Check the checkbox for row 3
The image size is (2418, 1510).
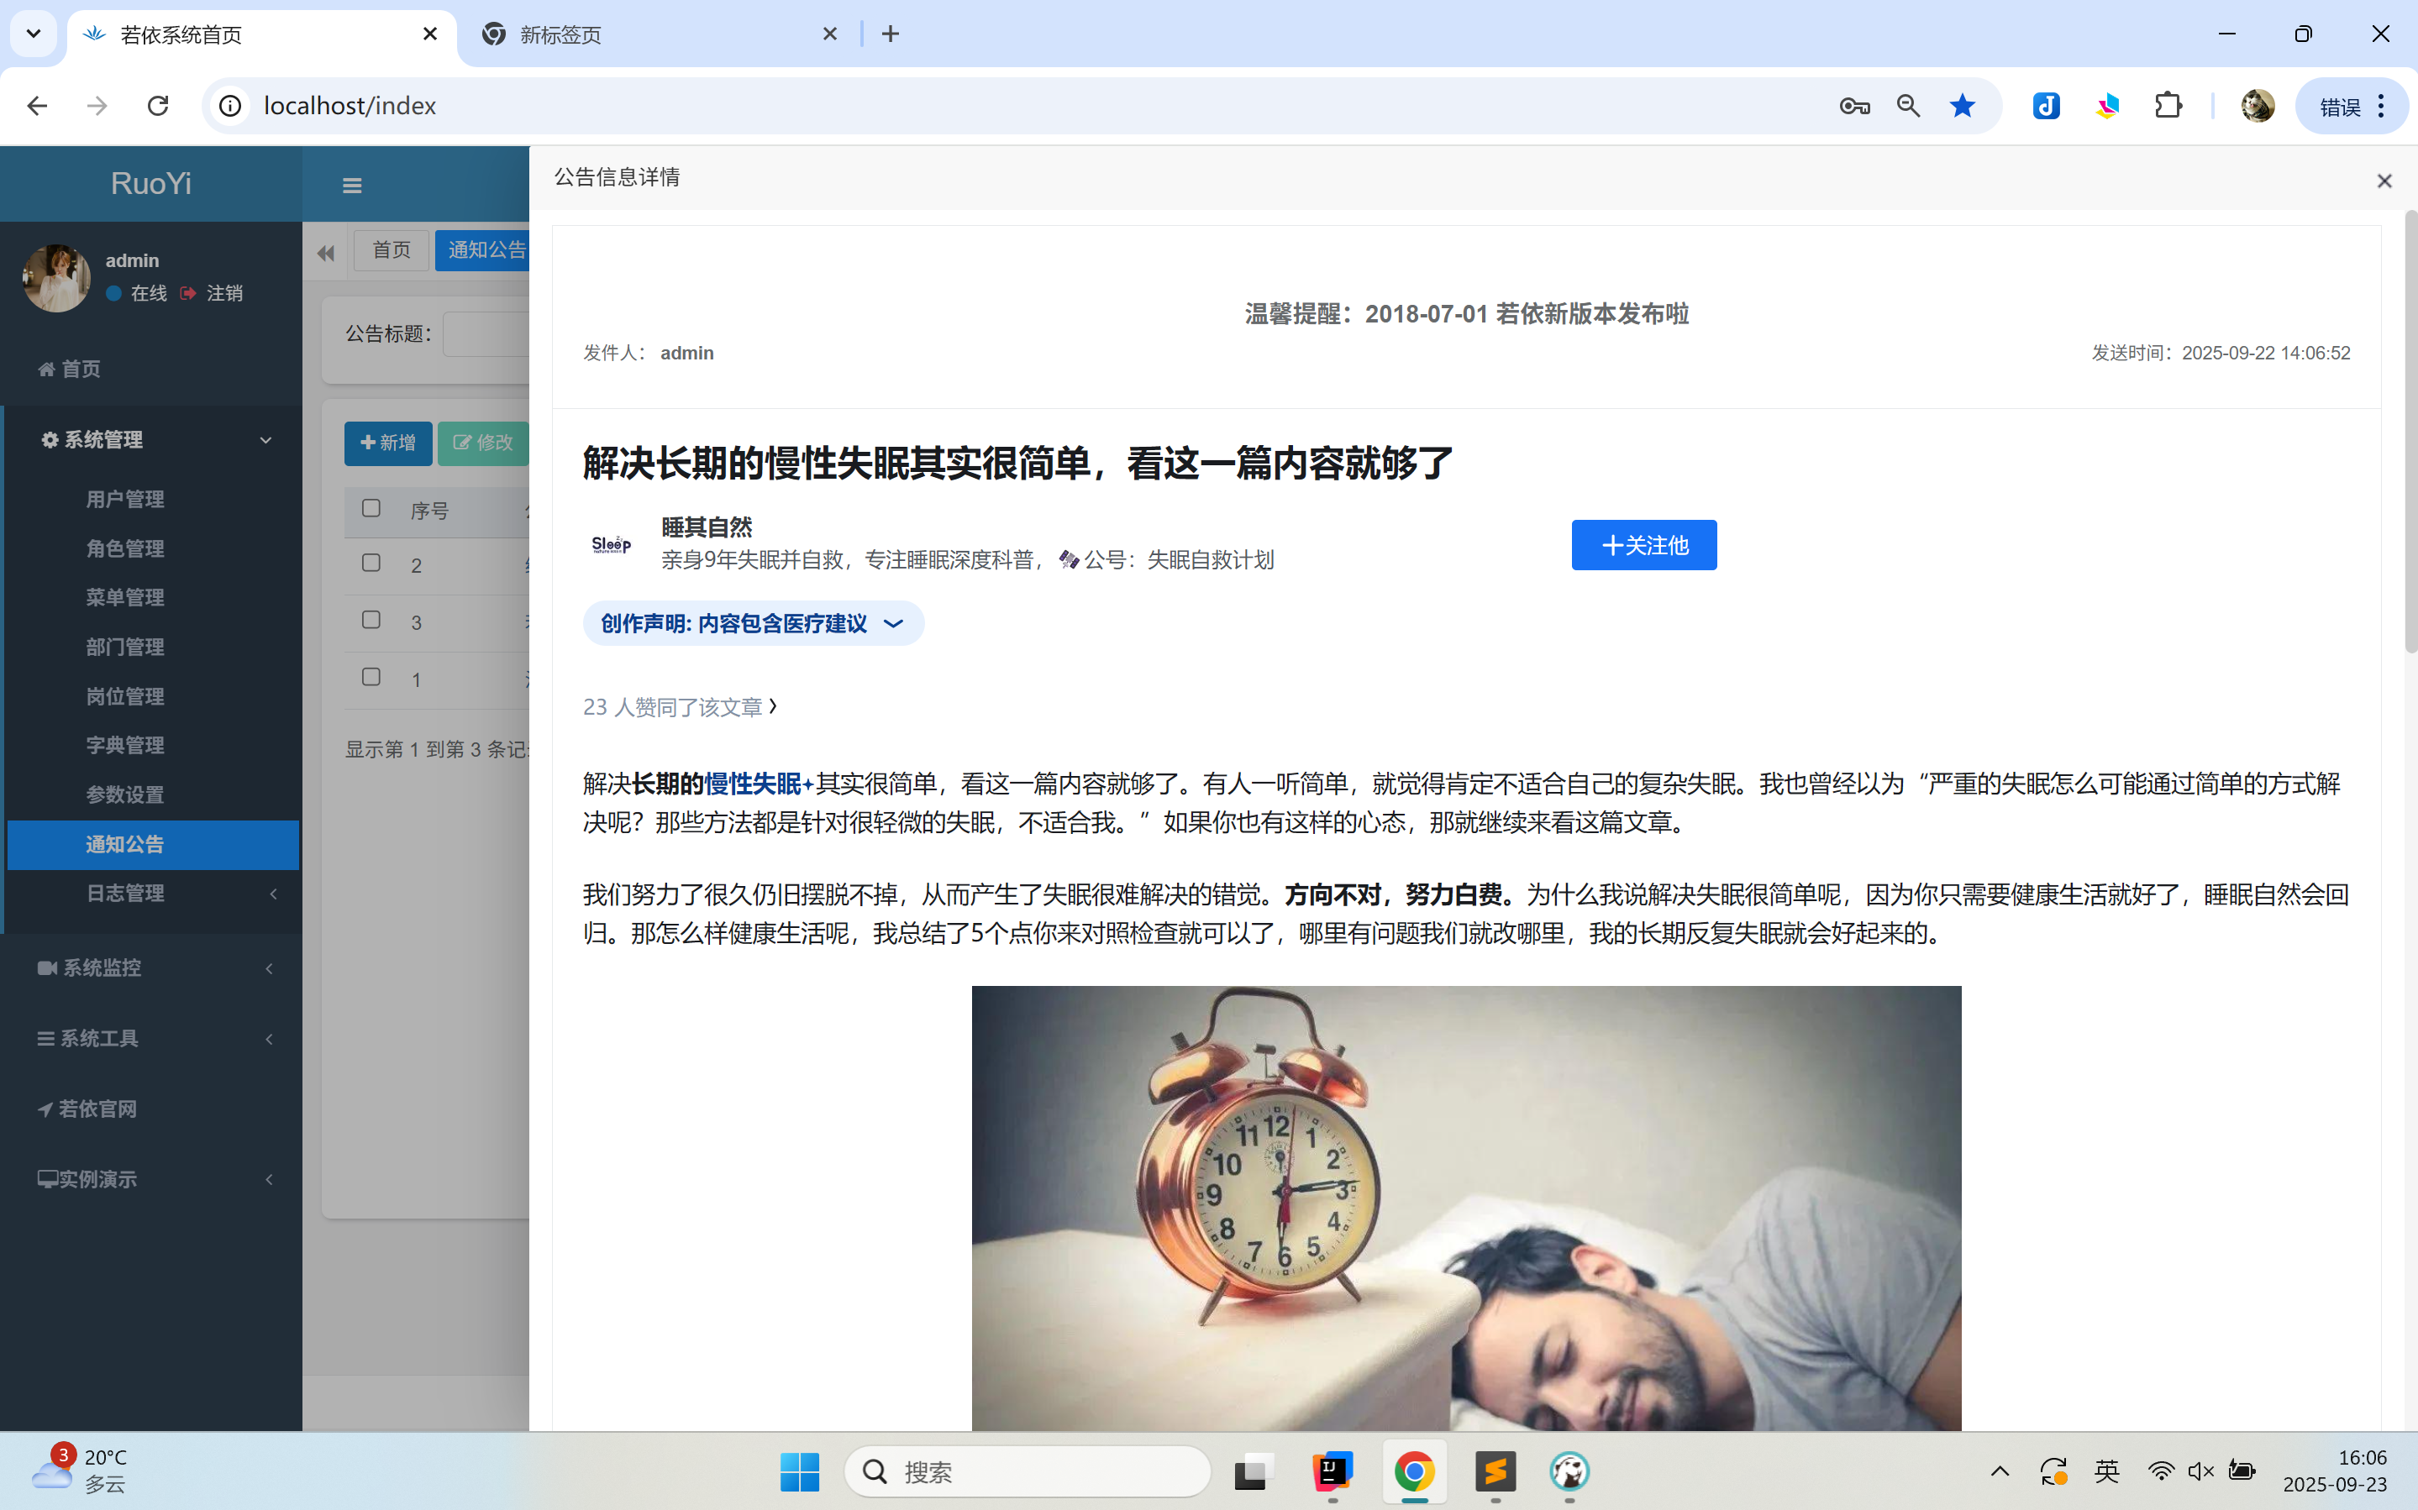371,620
